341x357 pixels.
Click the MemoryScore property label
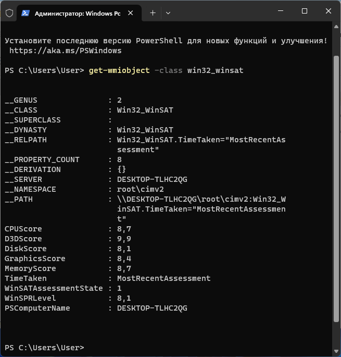[30, 268]
